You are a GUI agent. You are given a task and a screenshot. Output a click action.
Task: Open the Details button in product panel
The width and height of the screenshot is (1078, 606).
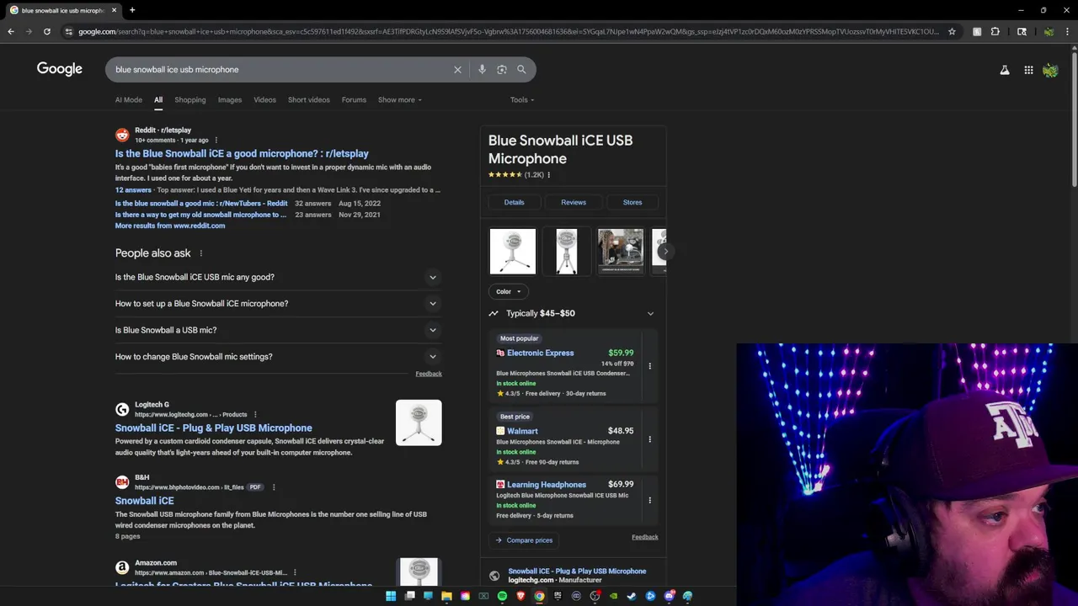tap(514, 202)
